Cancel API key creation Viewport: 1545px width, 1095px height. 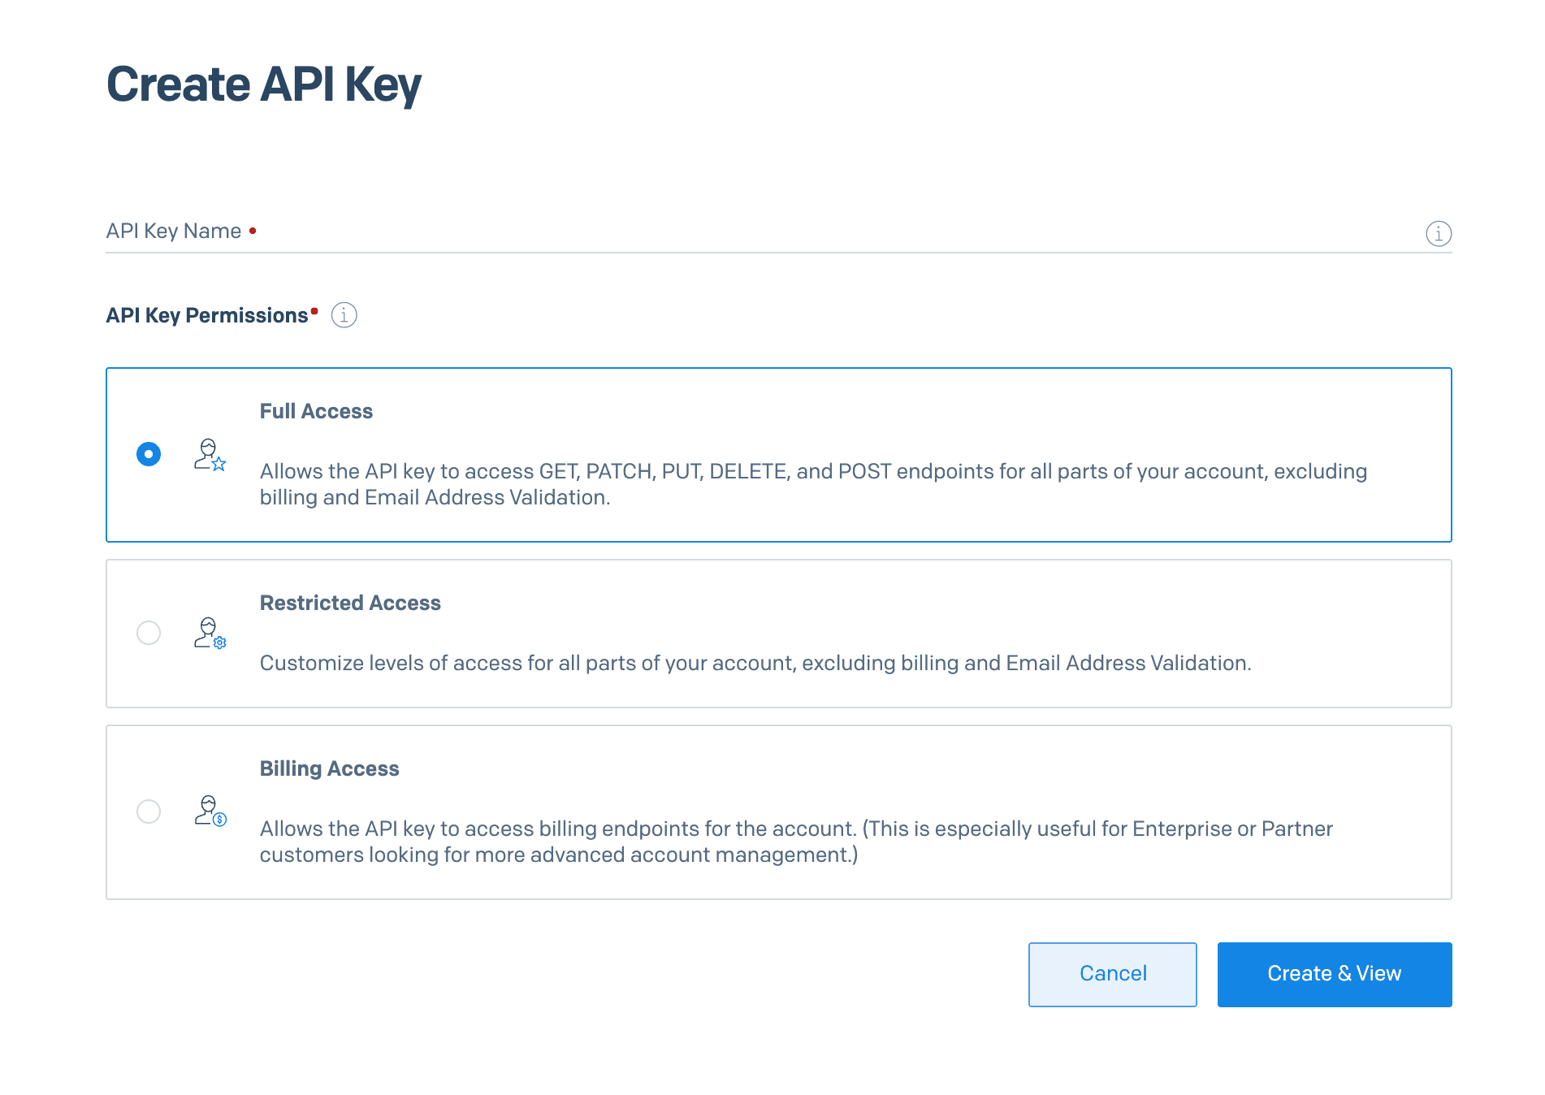click(1113, 975)
